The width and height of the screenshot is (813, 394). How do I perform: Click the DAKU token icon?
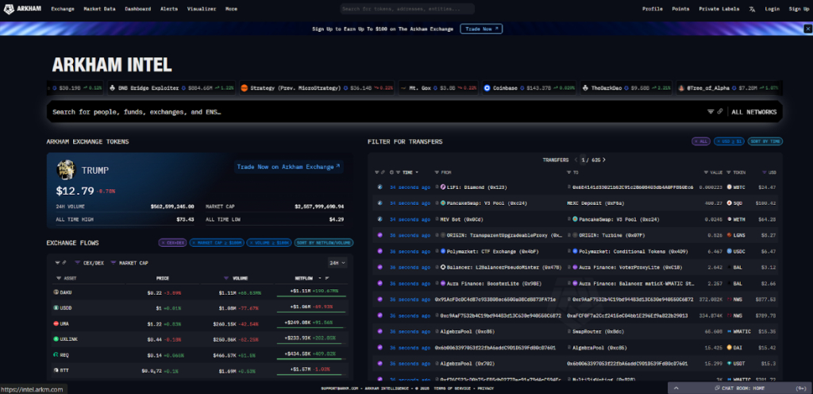click(x=56, y=292)
